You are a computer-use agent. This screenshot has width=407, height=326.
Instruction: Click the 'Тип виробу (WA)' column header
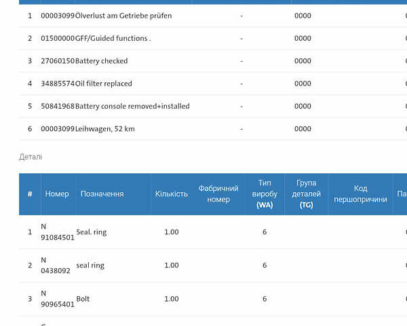(265, 194)
